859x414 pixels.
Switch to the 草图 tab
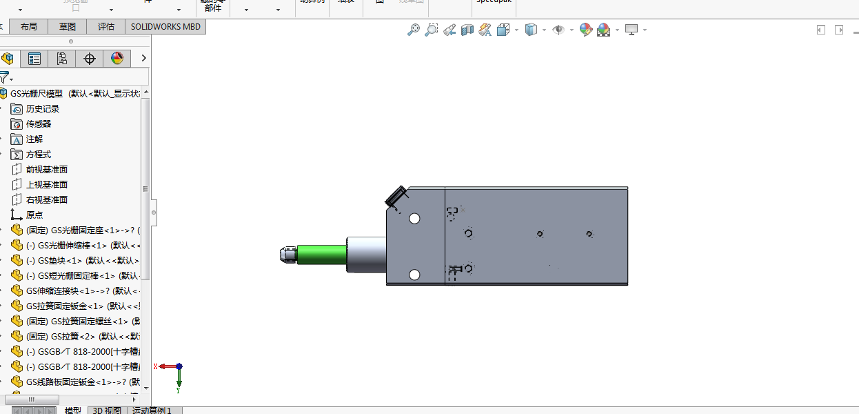[x=68, y=26]
